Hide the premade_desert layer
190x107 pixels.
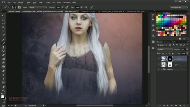[159, 59]
